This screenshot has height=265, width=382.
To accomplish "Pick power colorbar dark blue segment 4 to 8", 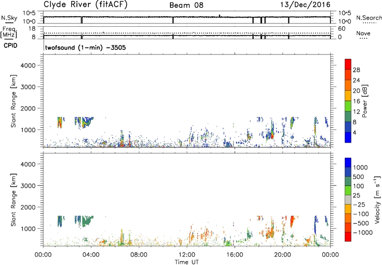I will [x=348, y=127].
